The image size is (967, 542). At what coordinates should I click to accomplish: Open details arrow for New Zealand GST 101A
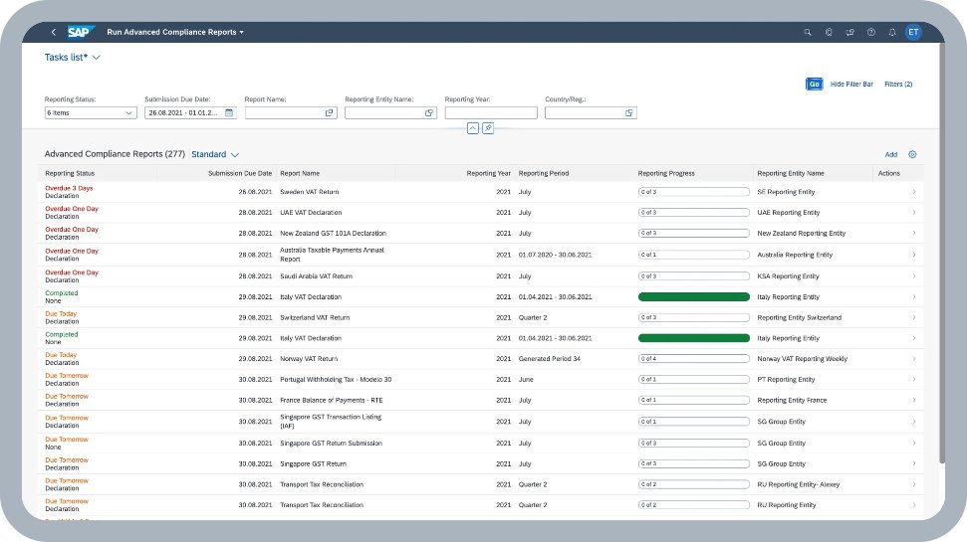click(914, 233)
